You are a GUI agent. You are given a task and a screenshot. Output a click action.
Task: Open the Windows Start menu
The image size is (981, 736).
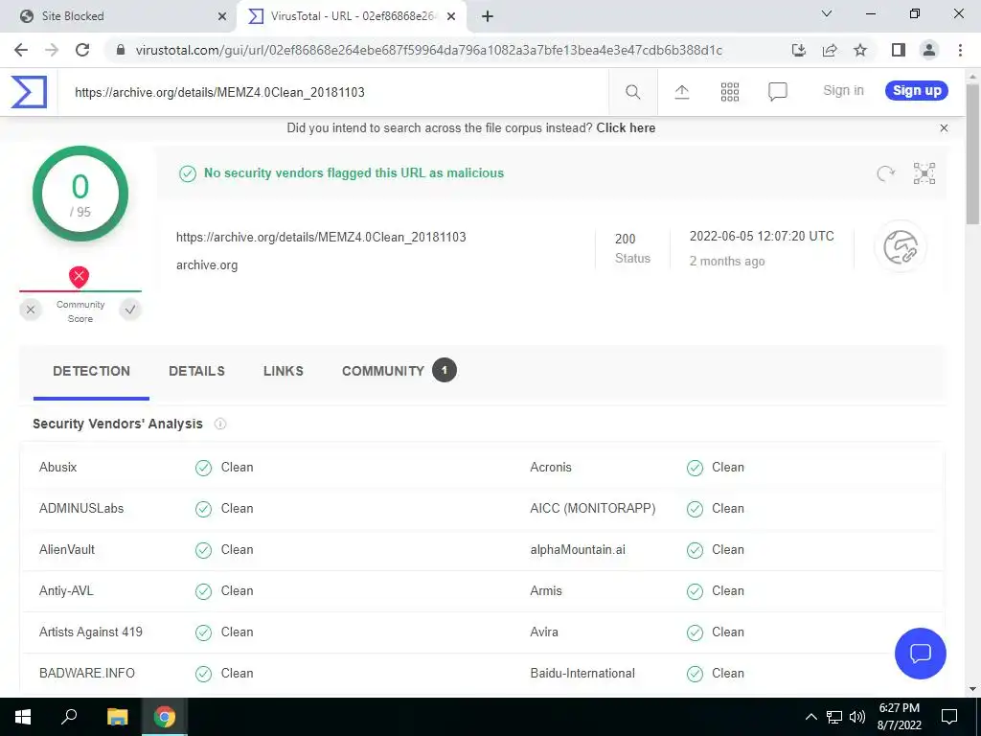point(23,717)
